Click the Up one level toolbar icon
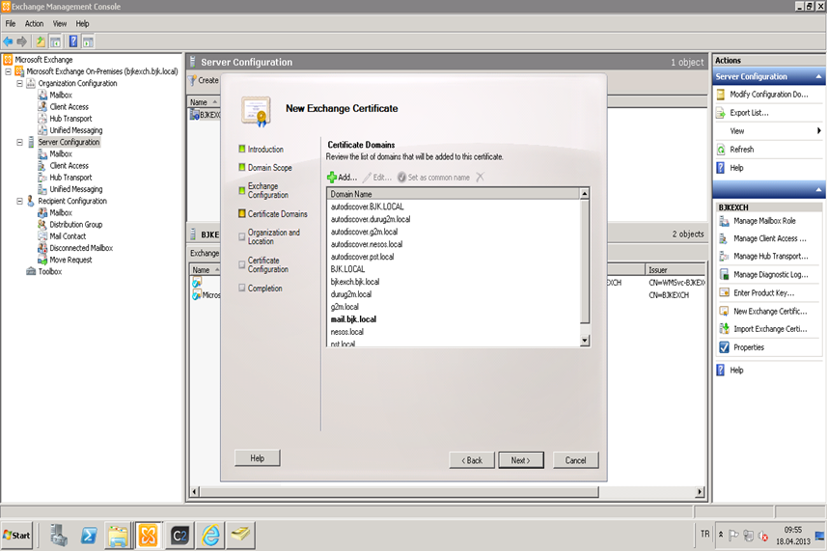 (41, 41)
